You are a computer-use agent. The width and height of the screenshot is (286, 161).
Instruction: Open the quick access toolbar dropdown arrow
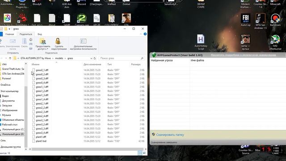click(9, 29)
